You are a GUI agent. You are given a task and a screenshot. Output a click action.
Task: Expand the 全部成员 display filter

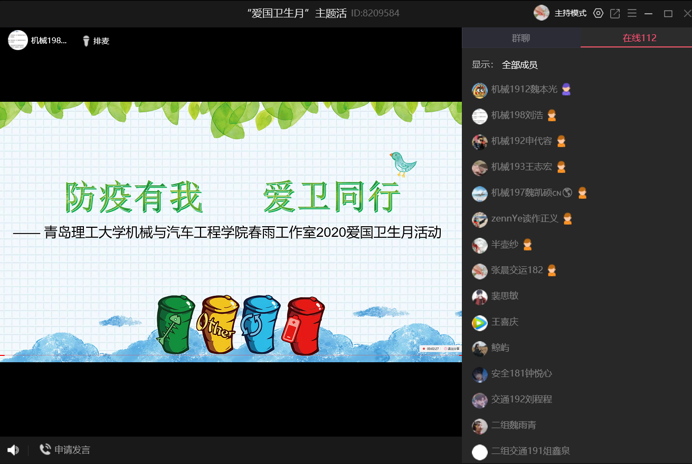click(519, 65)
